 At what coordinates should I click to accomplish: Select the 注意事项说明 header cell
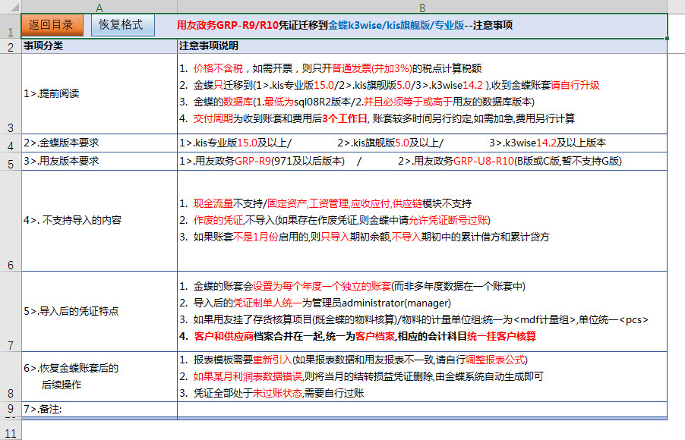point(422,46)
